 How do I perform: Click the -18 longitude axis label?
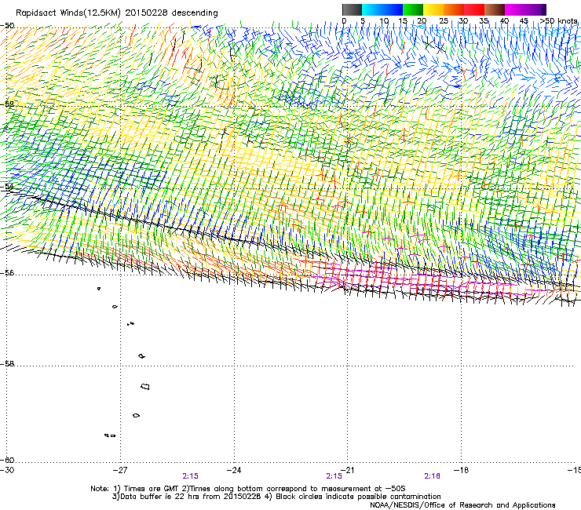pos(462,470)
